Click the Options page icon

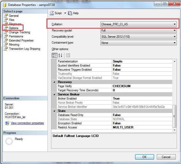pyautogui.click(x=6, y=28)
